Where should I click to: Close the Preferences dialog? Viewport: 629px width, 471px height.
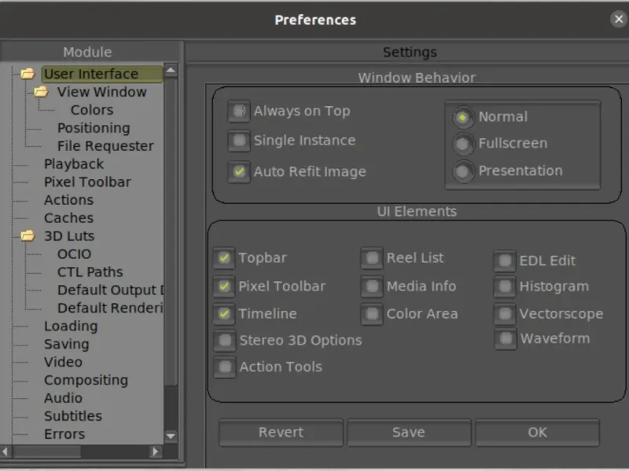click(620, 20)
